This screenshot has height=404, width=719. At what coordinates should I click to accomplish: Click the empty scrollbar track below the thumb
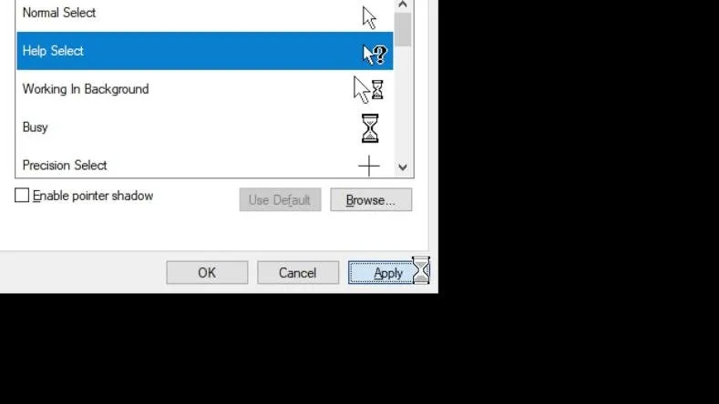(x=403, y=103)
